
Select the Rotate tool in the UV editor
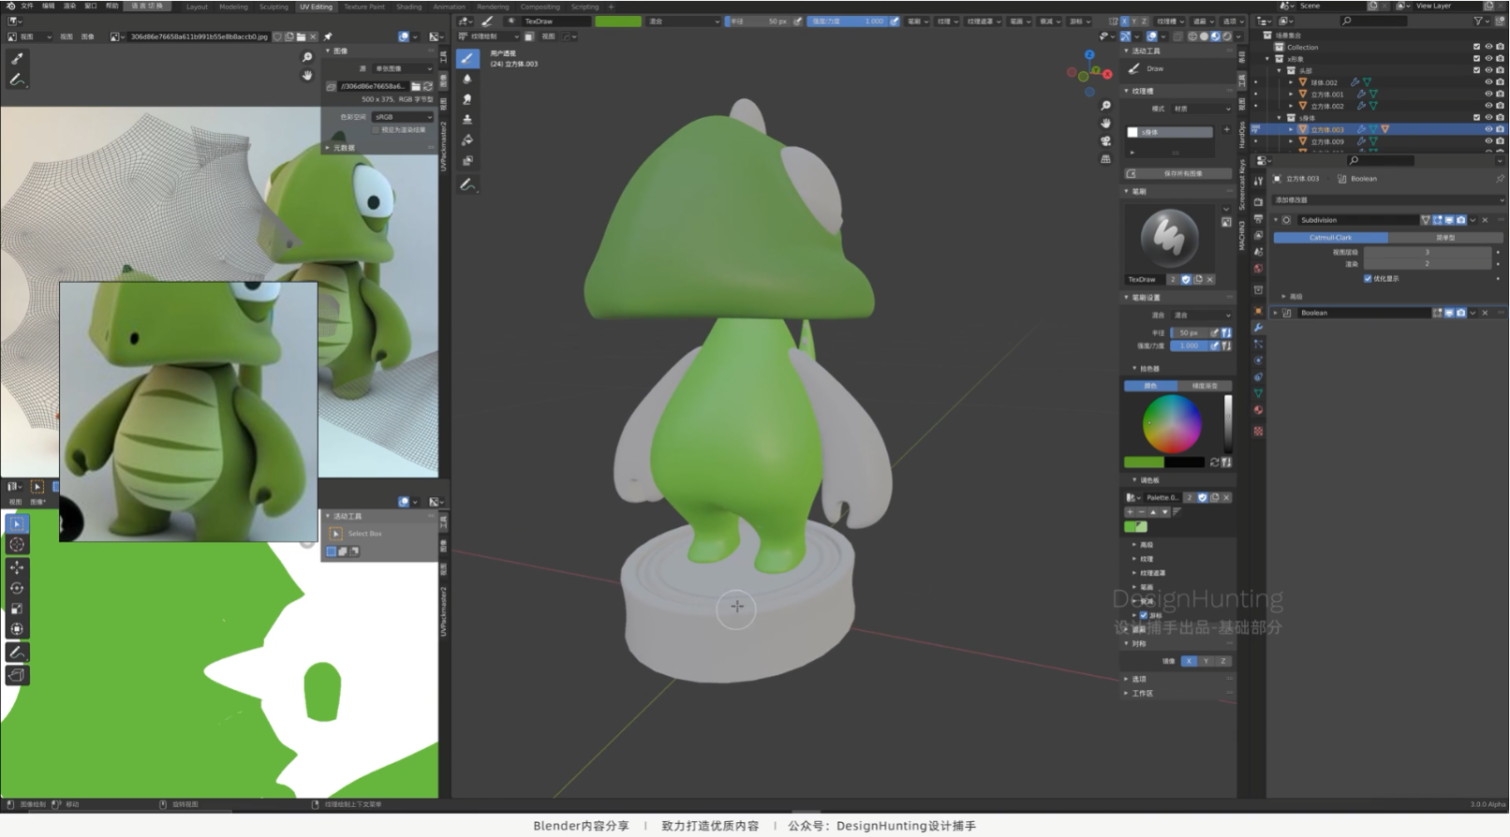click(x=17, y=588)
